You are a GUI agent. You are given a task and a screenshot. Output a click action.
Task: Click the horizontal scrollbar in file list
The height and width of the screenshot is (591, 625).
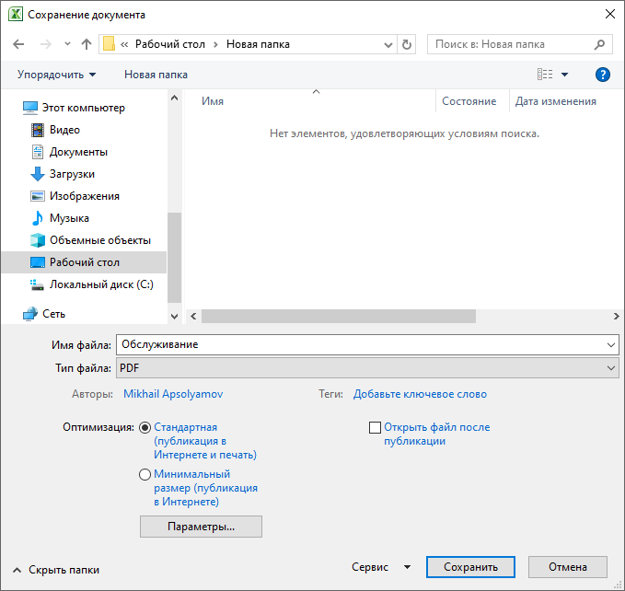click(338, 316)
